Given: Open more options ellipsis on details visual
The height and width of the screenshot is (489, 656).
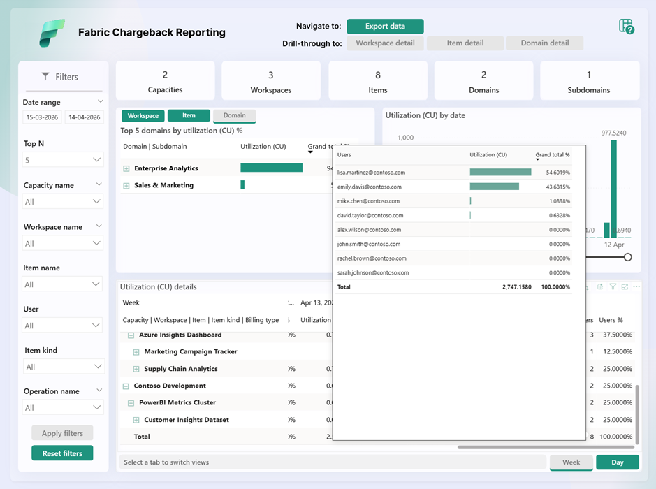Looking at the screenshot, I should click(636, 286).
